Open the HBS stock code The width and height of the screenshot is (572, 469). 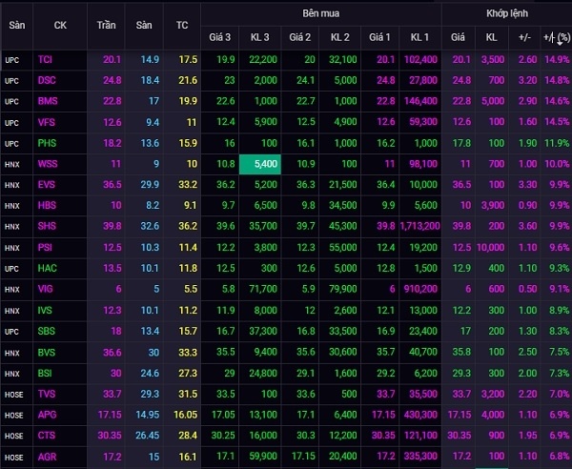[x=47, y=205]
